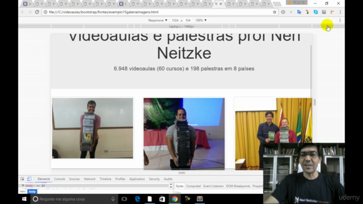Open Chrome's three-dot menu

click(x=340, y=12)
